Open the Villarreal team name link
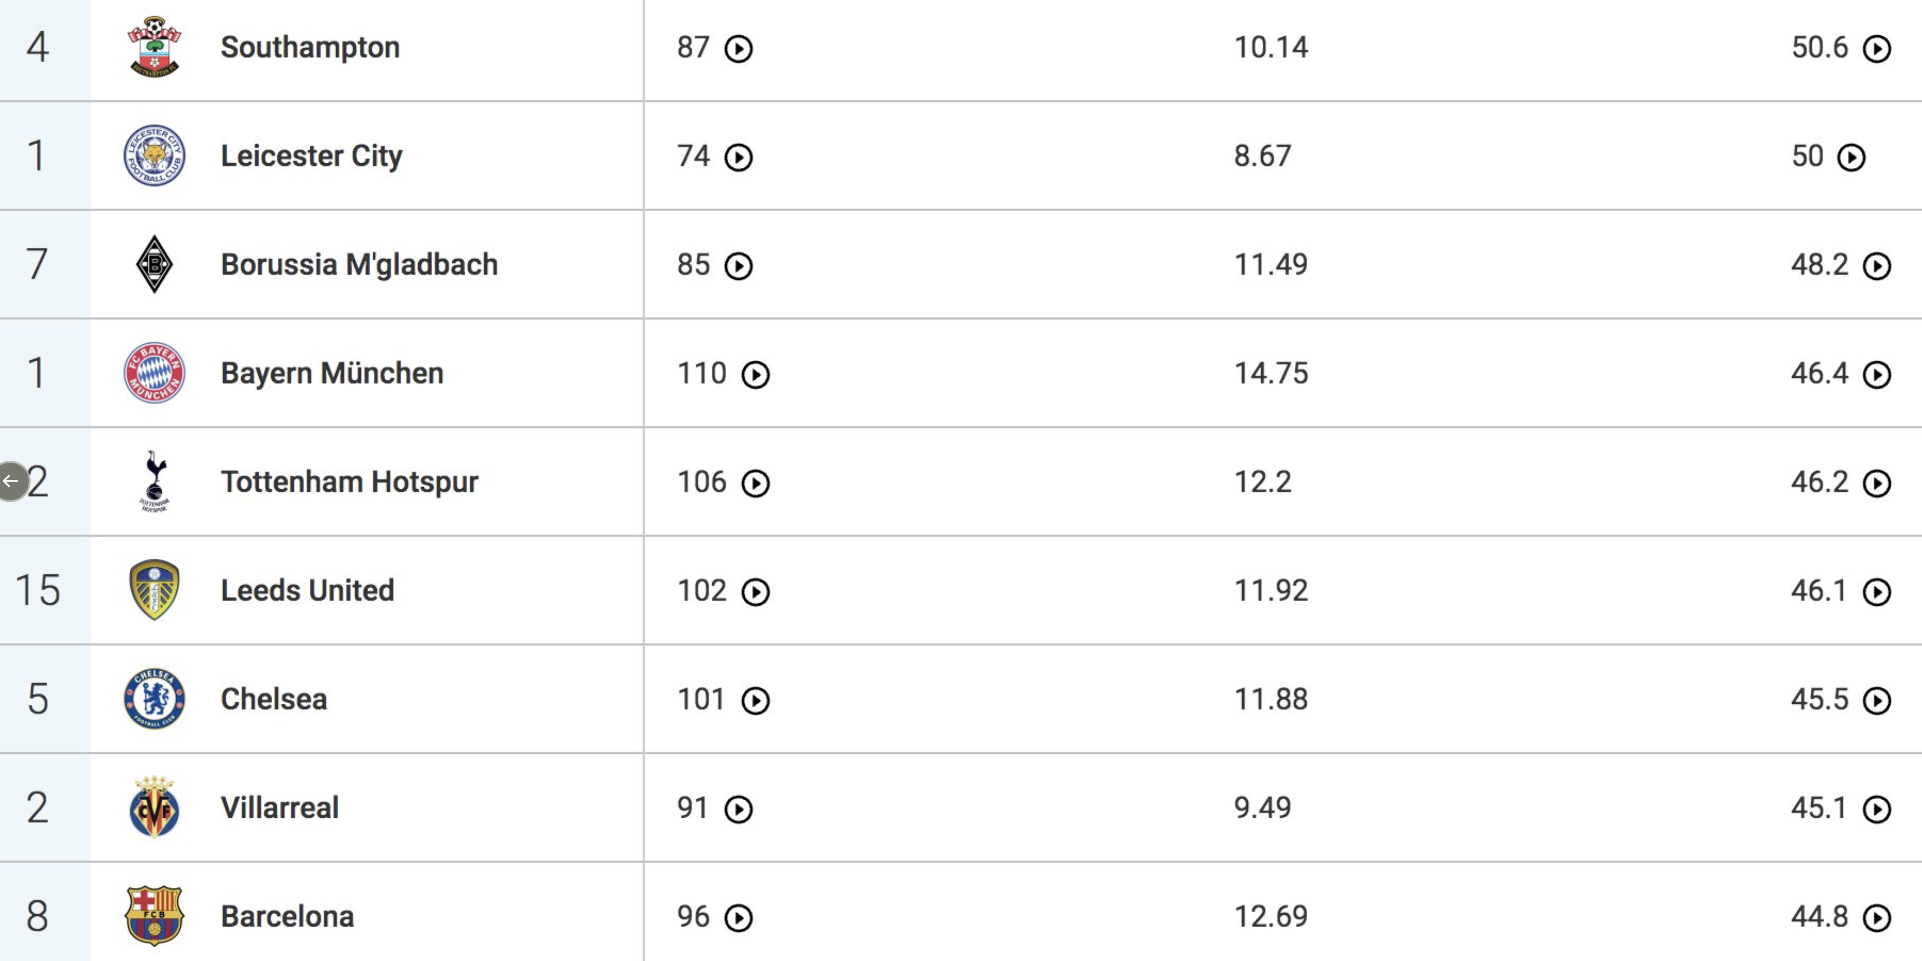Image resolution: width=1922 pixels, height=961 pixels. point(280,807)
